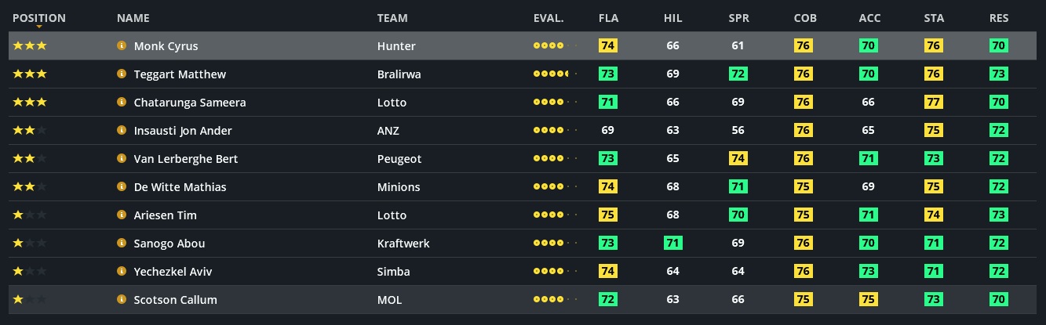Click Scotson Callum's yellow ACC value 75
Screen dimensions: 1046x325
[x=868, y=300]
